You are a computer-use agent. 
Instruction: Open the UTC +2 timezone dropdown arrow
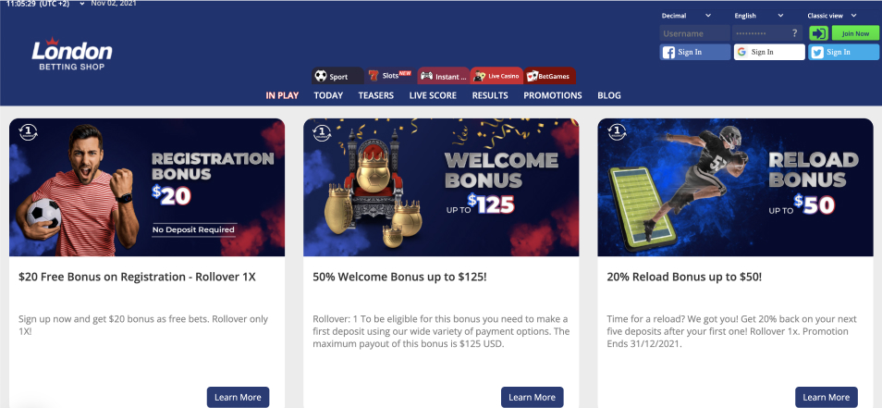[x=82, y=4]
